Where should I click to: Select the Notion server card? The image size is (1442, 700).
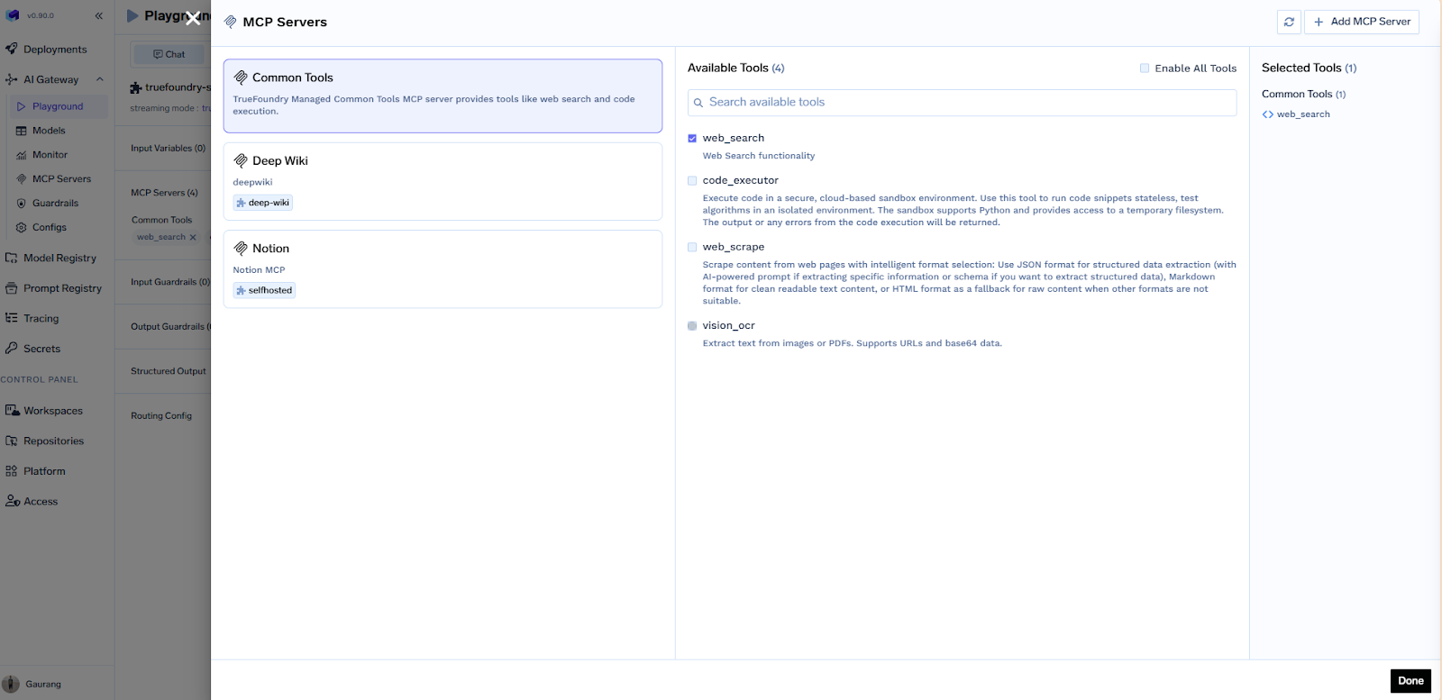pyautogui.click(x=443, y=268)
